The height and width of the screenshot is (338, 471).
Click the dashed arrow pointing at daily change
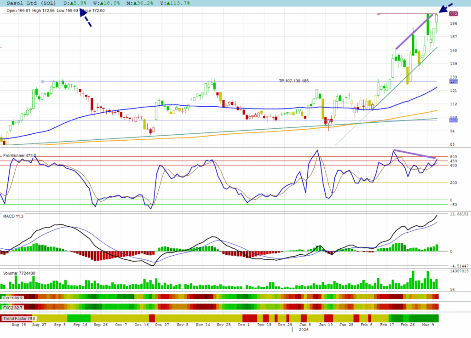point(86,18)
